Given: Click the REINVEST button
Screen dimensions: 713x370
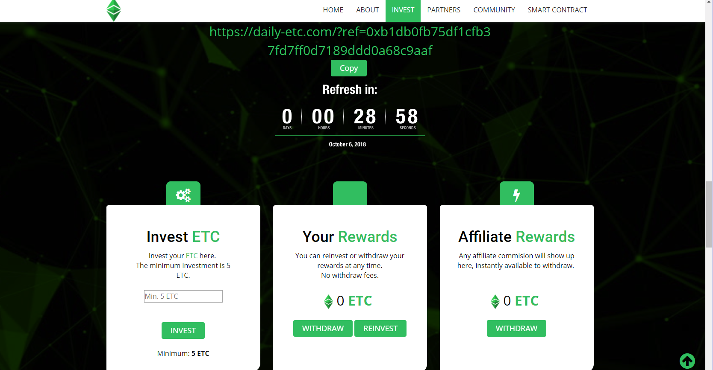Looking at the screenshot, I should click(x=380, y=329).
